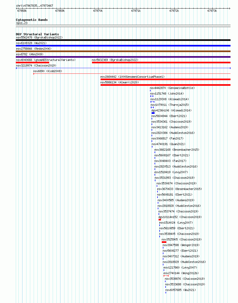Open esv2664442 (1000GenomesConsortiumPhase1) label
The width and height of the screenshot is (238, 303).
(132, 77)
